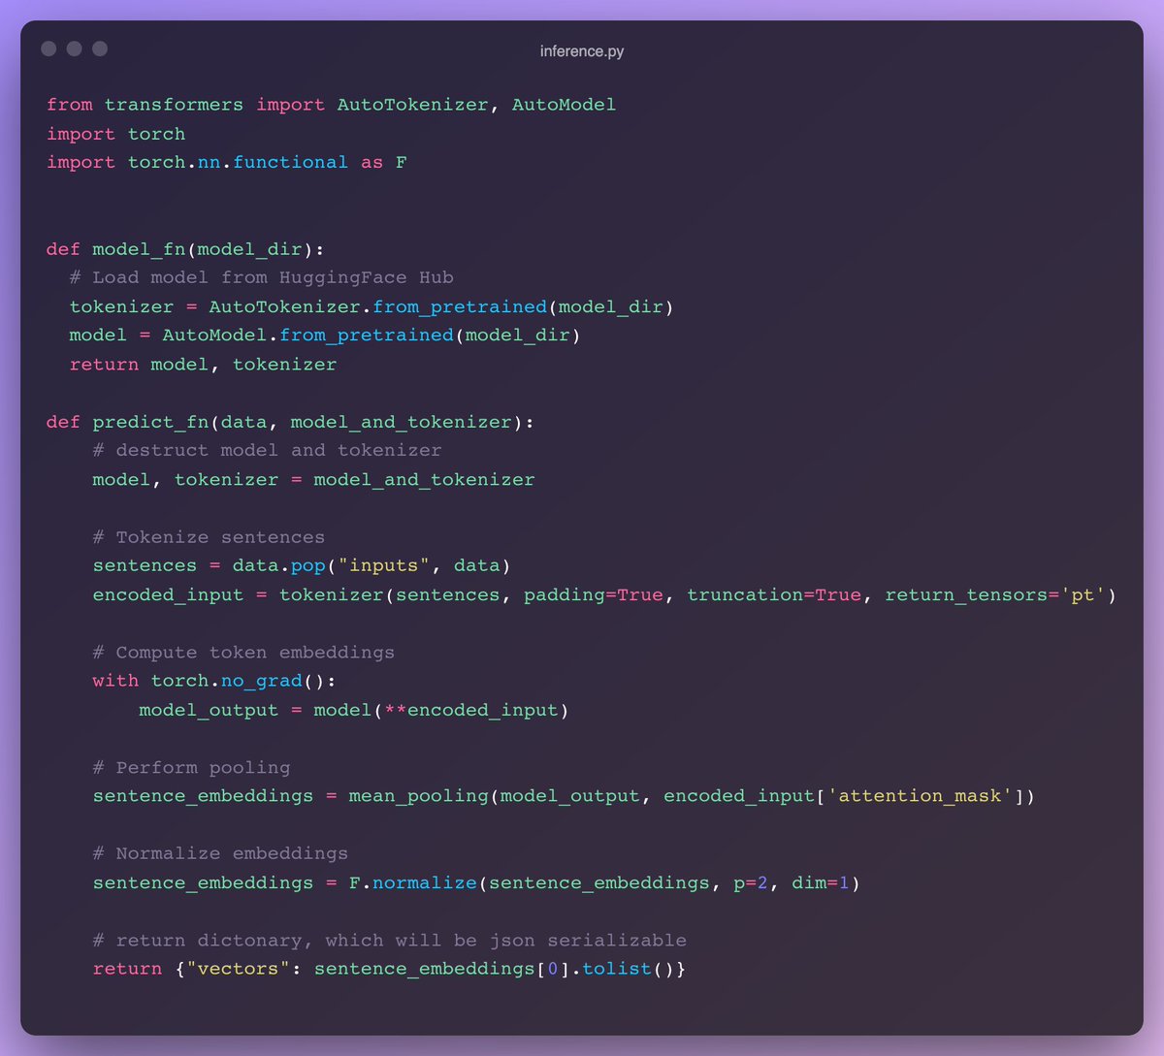Click comment '# Compute token embeddings'
This screenshot has height=1056, width=1164.
coord(243,653)
